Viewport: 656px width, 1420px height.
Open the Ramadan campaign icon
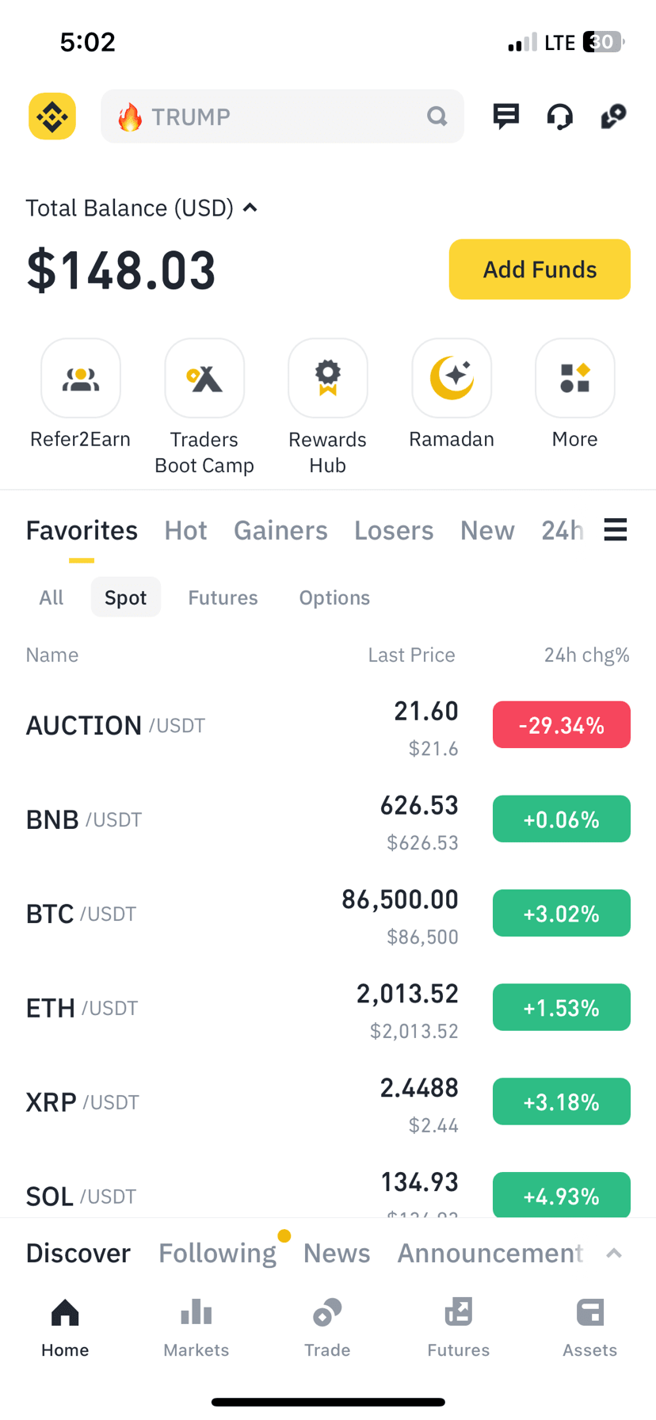[x=452, y=378]
